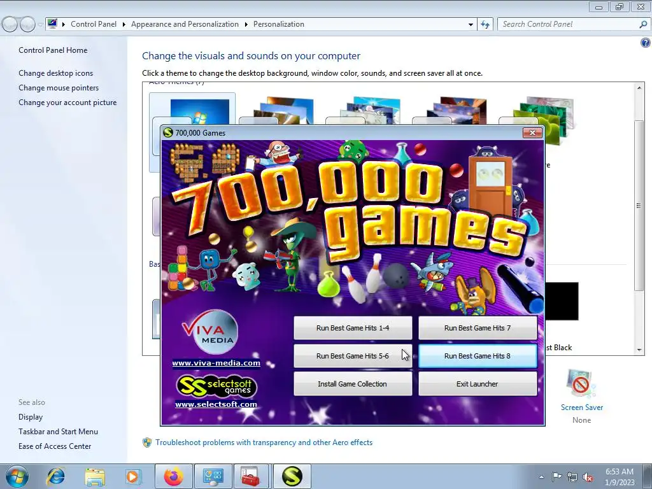Select Change your account picture
The height and width of the screenshot is (489, 652).
coord(67,103)
